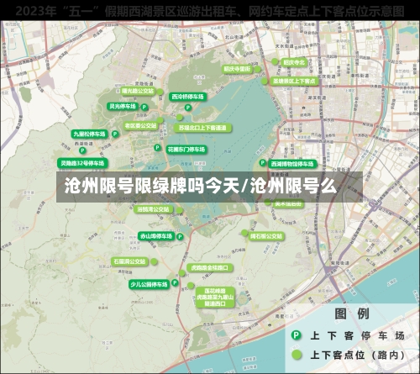Click the P marker beside 西泠桥停车场
Screen dimensions: 420x374
[x=188, y=108]
